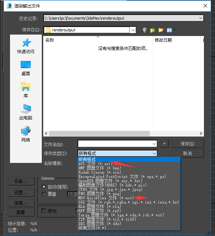Screen dimensions: 215x236
Task: Open 快速访问 in the places sidebar
Action: (26, 46)
